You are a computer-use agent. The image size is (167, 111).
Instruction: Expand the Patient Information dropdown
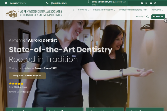104,10
